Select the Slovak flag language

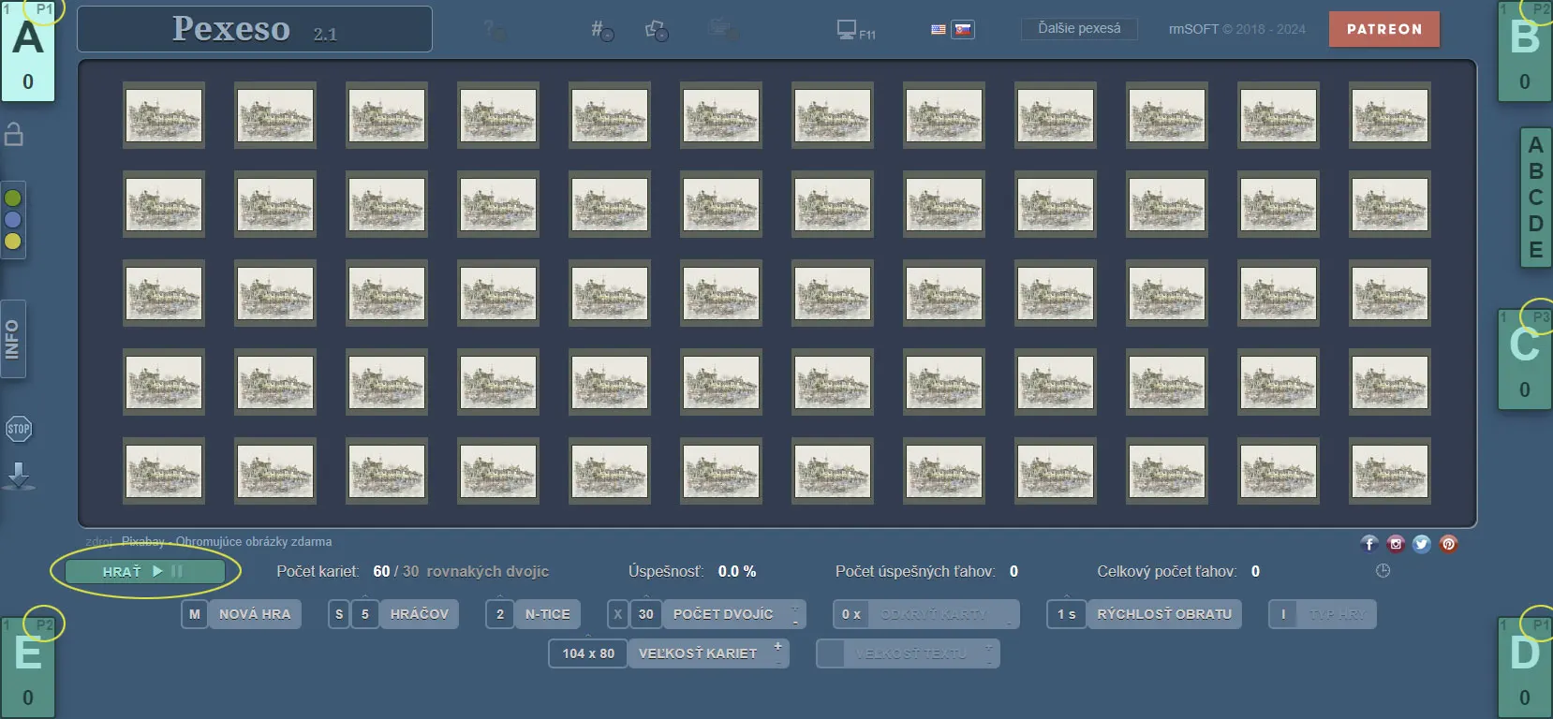pos(963,29)
